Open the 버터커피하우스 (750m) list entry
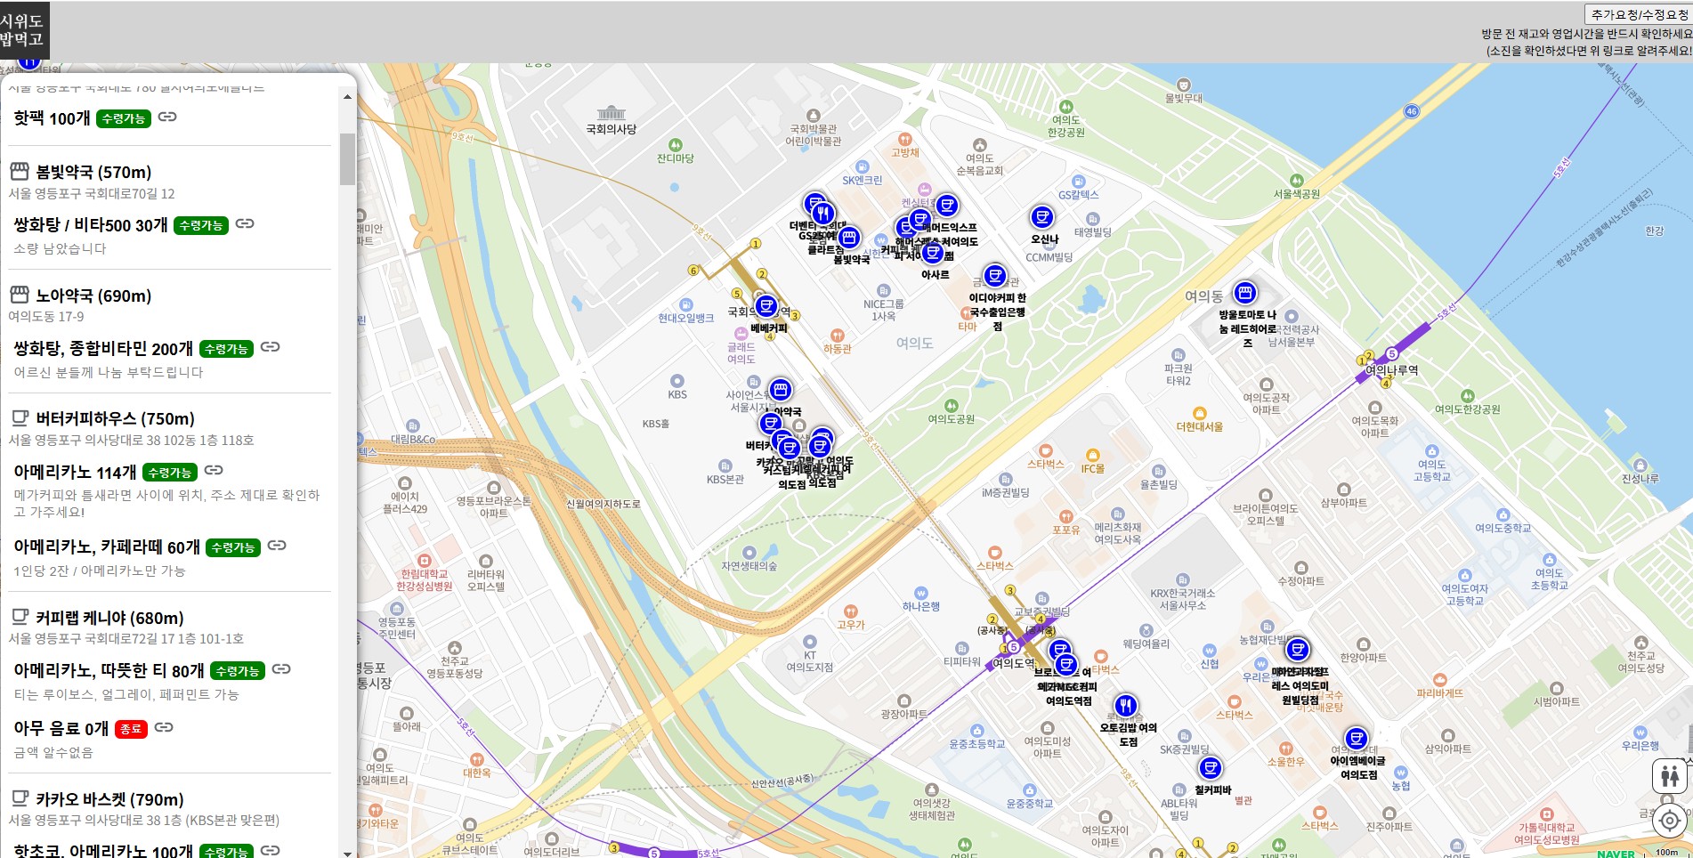The height and width of the screenshot is (858, 1693). pos(115,418)
